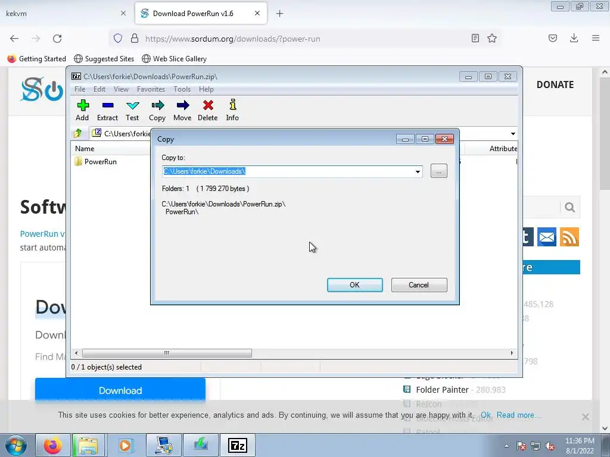610x457 pixels.
Task: Open the Windows Explorer taskbar icon
Action: click(x=88, y=445)
